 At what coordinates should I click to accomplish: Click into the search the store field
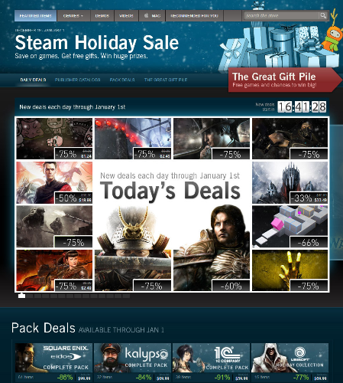(x=282, y=15)
